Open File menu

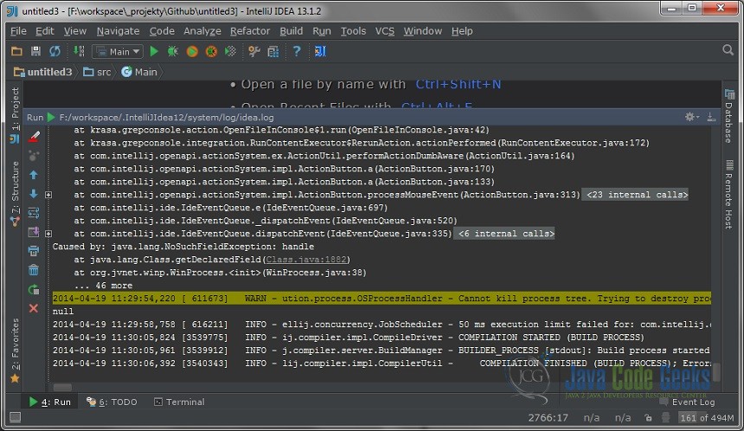coord(18,31)
